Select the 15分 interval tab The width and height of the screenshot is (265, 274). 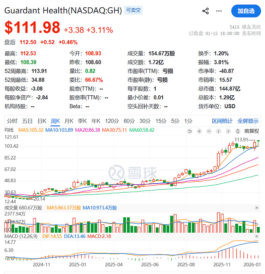coord(161,121)
